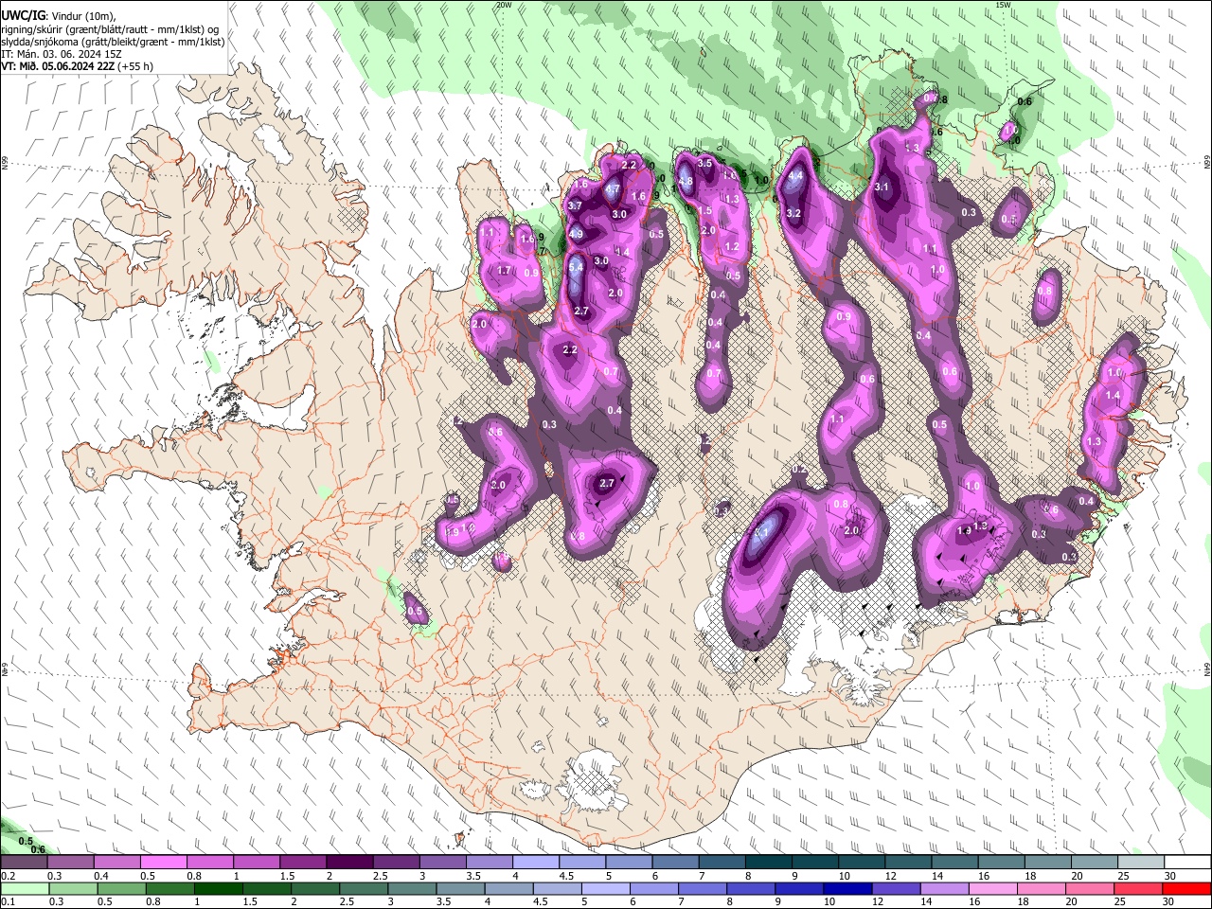Click the 'VT: Mið. 05.06.2024 22Z (+55 h)' line

pyautogui.click(x=77, y=66)
